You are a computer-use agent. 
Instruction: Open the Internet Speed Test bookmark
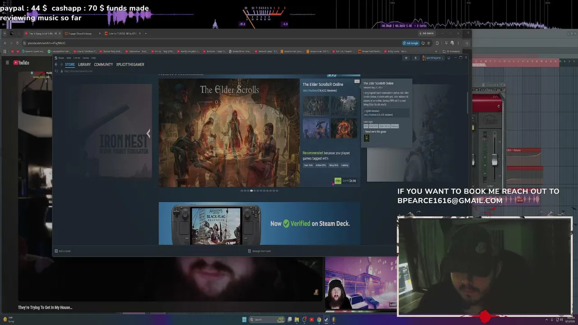tap(33, 51)
